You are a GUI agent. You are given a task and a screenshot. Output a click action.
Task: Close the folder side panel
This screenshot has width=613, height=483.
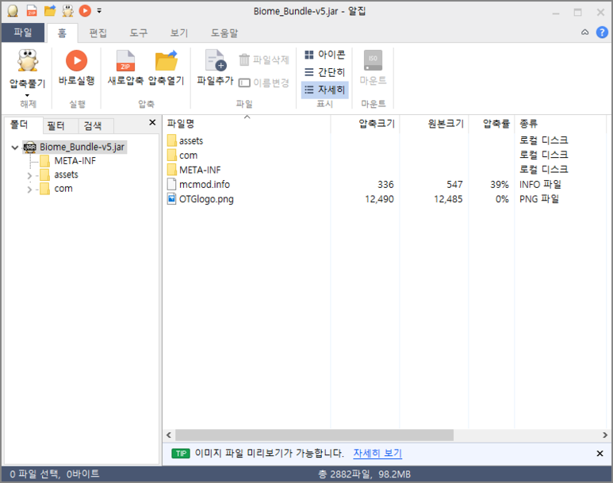[152, 123]
